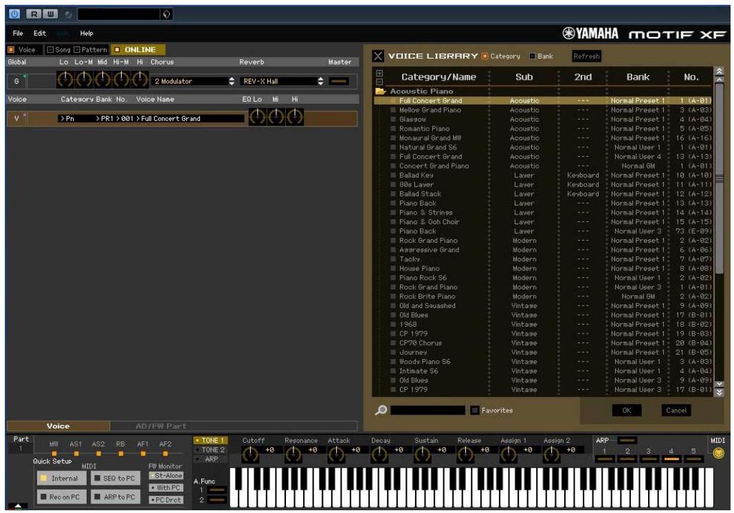Adjust the Global Hi EQ knob
The image size is (734, 513).
coord(140,80)
